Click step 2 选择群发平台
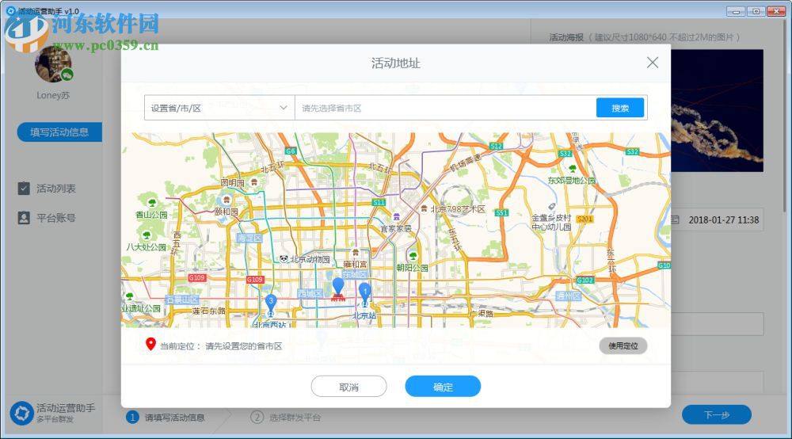 [285, 418]
